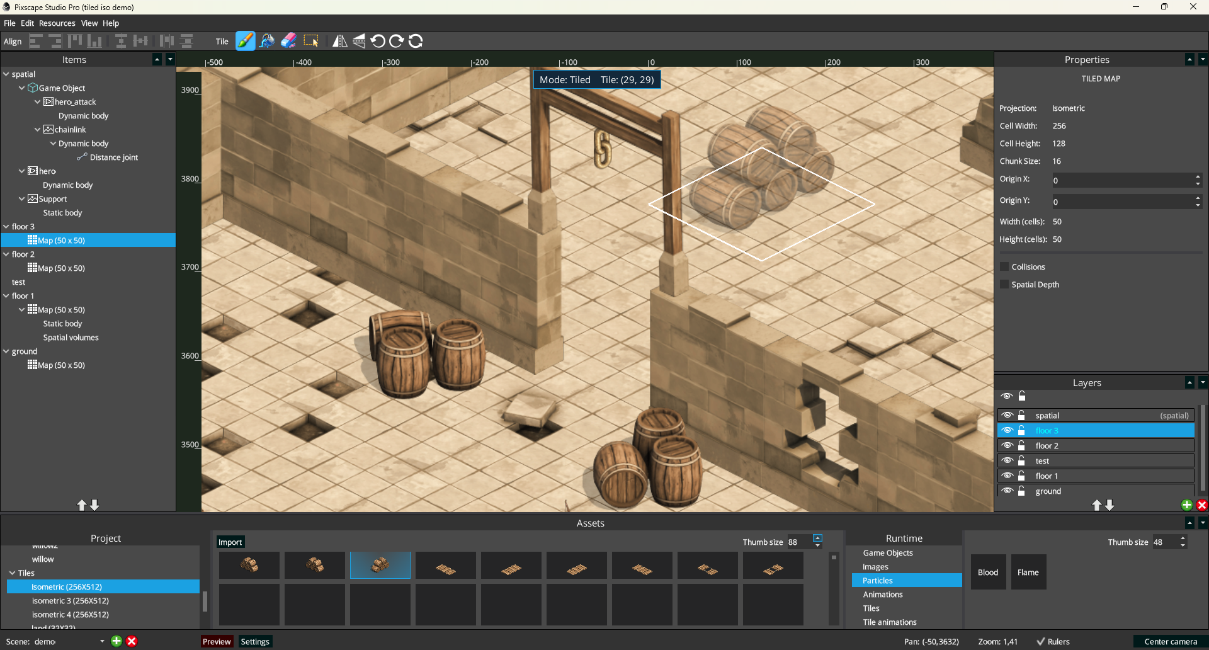Viewport: 1209px width, 650px height.
Task: Collapse the Tiles folder in Project
Action: coord(13,573)
